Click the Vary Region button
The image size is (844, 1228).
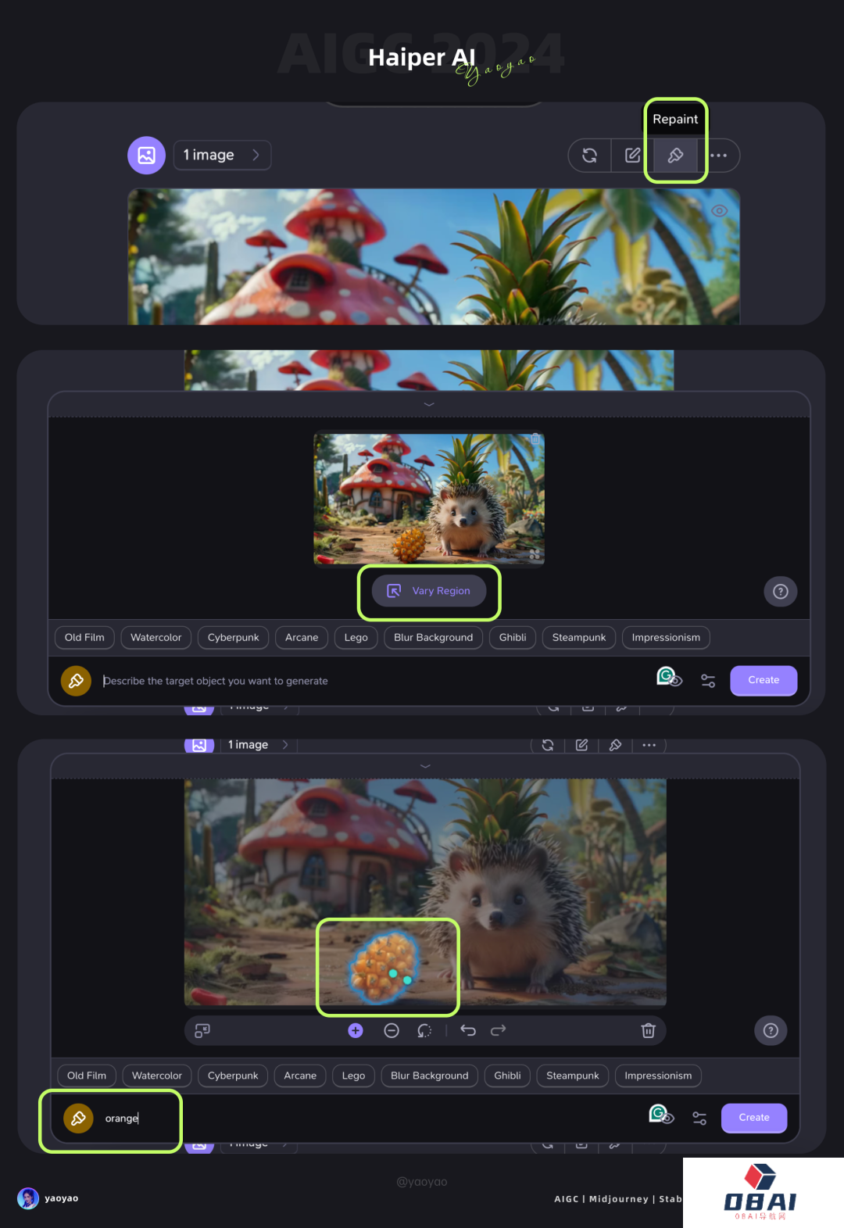[429, 591]
